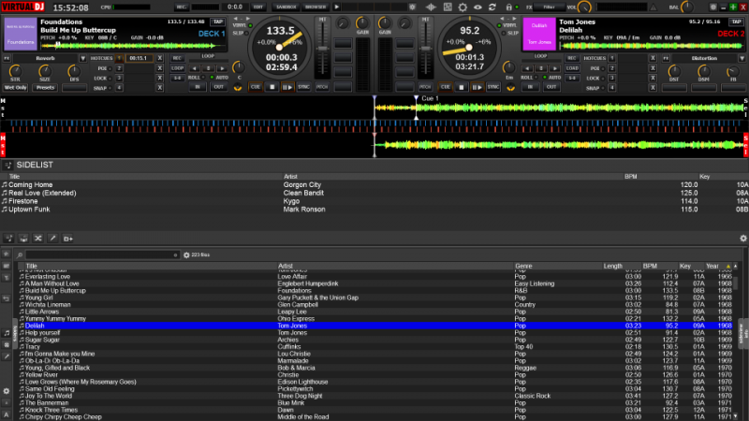Select Wichita Lineman track row
Screen dimensions: 749x421
tap(374, 305)
